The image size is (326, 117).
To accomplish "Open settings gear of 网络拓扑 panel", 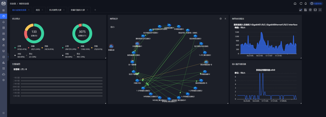I will pos(220,19).
